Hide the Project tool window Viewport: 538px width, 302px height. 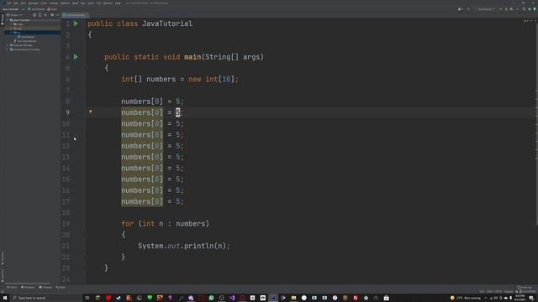point(58,15)
